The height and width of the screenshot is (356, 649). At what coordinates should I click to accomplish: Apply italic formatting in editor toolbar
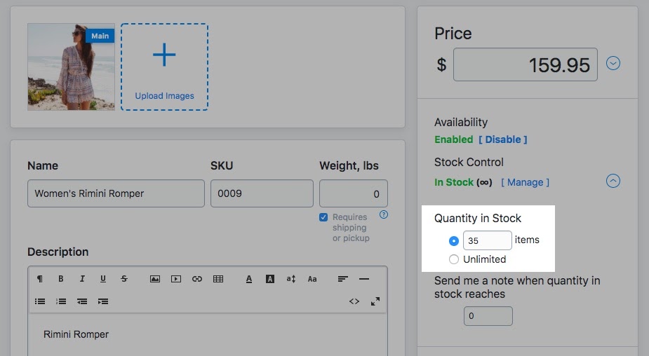(82, 279)
